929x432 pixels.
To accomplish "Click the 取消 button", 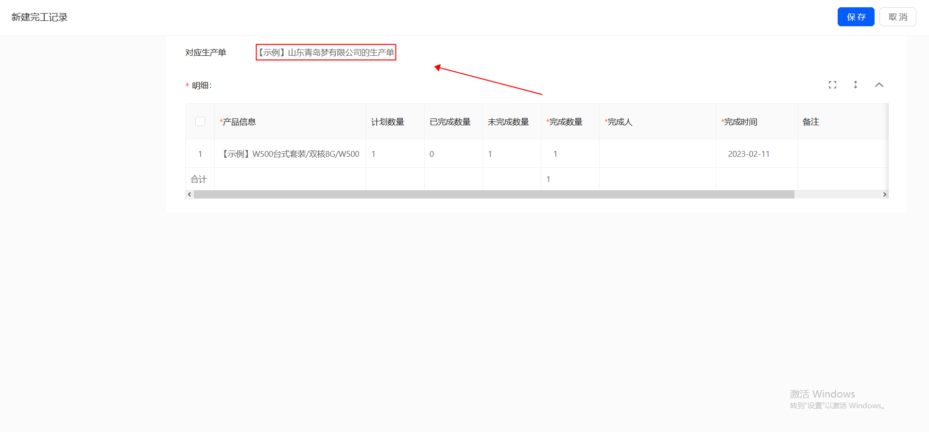I will coord(897,17).
